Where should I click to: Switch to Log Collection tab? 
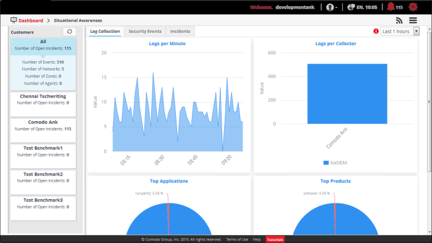105,31
